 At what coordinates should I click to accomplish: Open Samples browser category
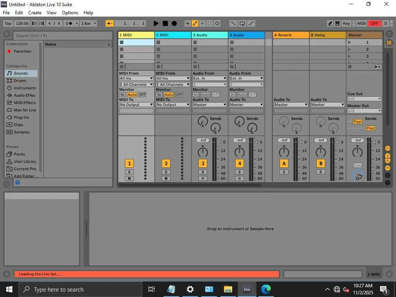pyautogui.click(x=21, y=132)
